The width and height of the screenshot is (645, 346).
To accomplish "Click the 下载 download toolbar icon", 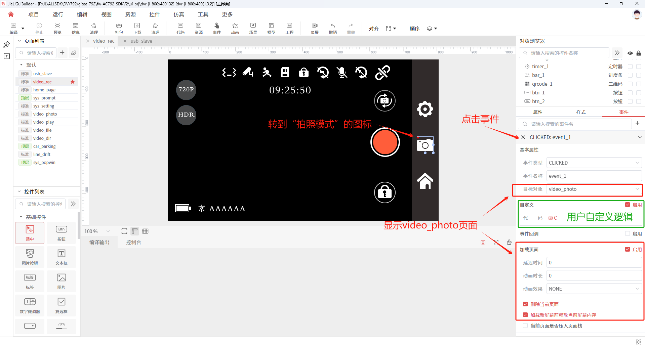I will pyautogui.click(x=137, y=29).
